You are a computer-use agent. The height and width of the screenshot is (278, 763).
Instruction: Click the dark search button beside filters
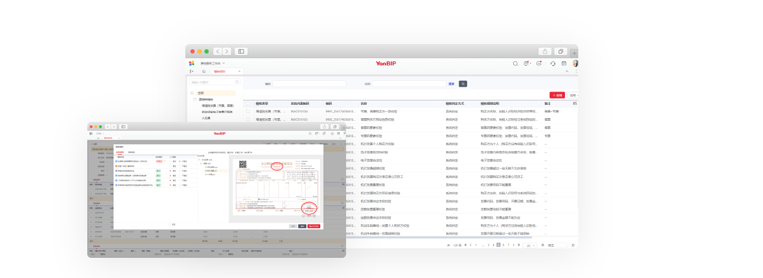pos(462,83)
